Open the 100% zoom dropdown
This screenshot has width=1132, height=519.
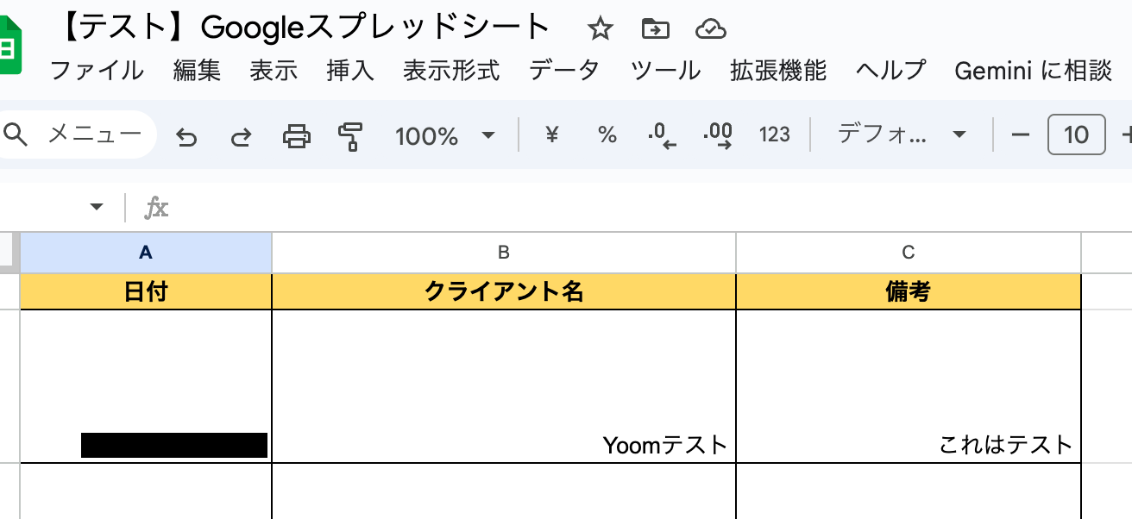443,135
